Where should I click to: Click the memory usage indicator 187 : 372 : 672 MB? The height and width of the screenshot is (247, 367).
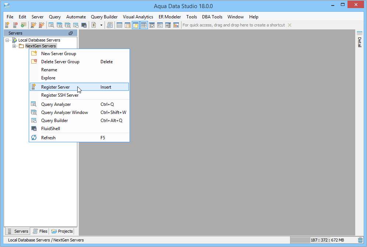point(323,240)
